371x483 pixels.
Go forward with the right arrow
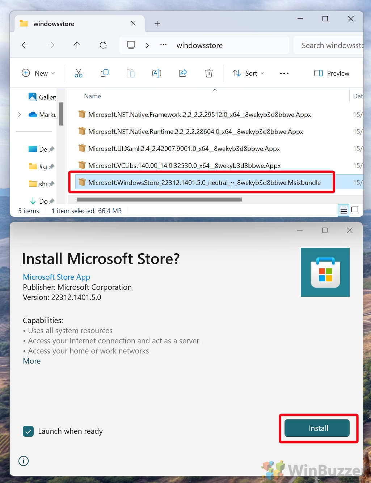[51, 45]
